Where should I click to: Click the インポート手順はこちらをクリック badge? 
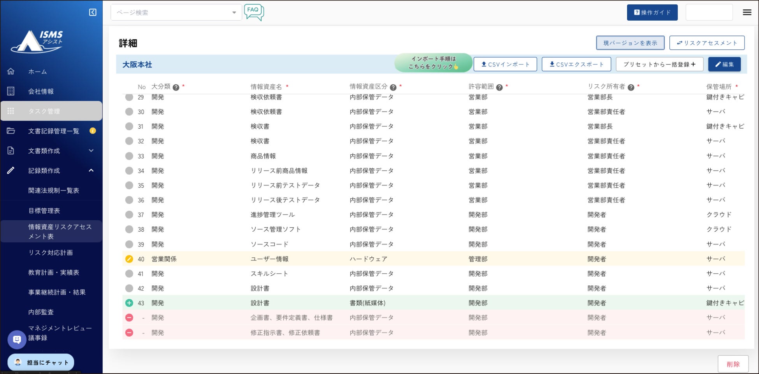pos(433,63)
